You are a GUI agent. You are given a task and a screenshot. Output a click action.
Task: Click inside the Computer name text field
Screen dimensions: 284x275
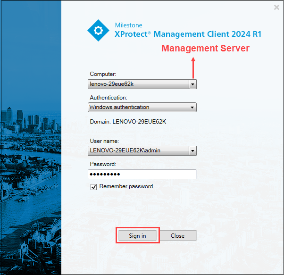pyautogui.click(x=138, y=84)
